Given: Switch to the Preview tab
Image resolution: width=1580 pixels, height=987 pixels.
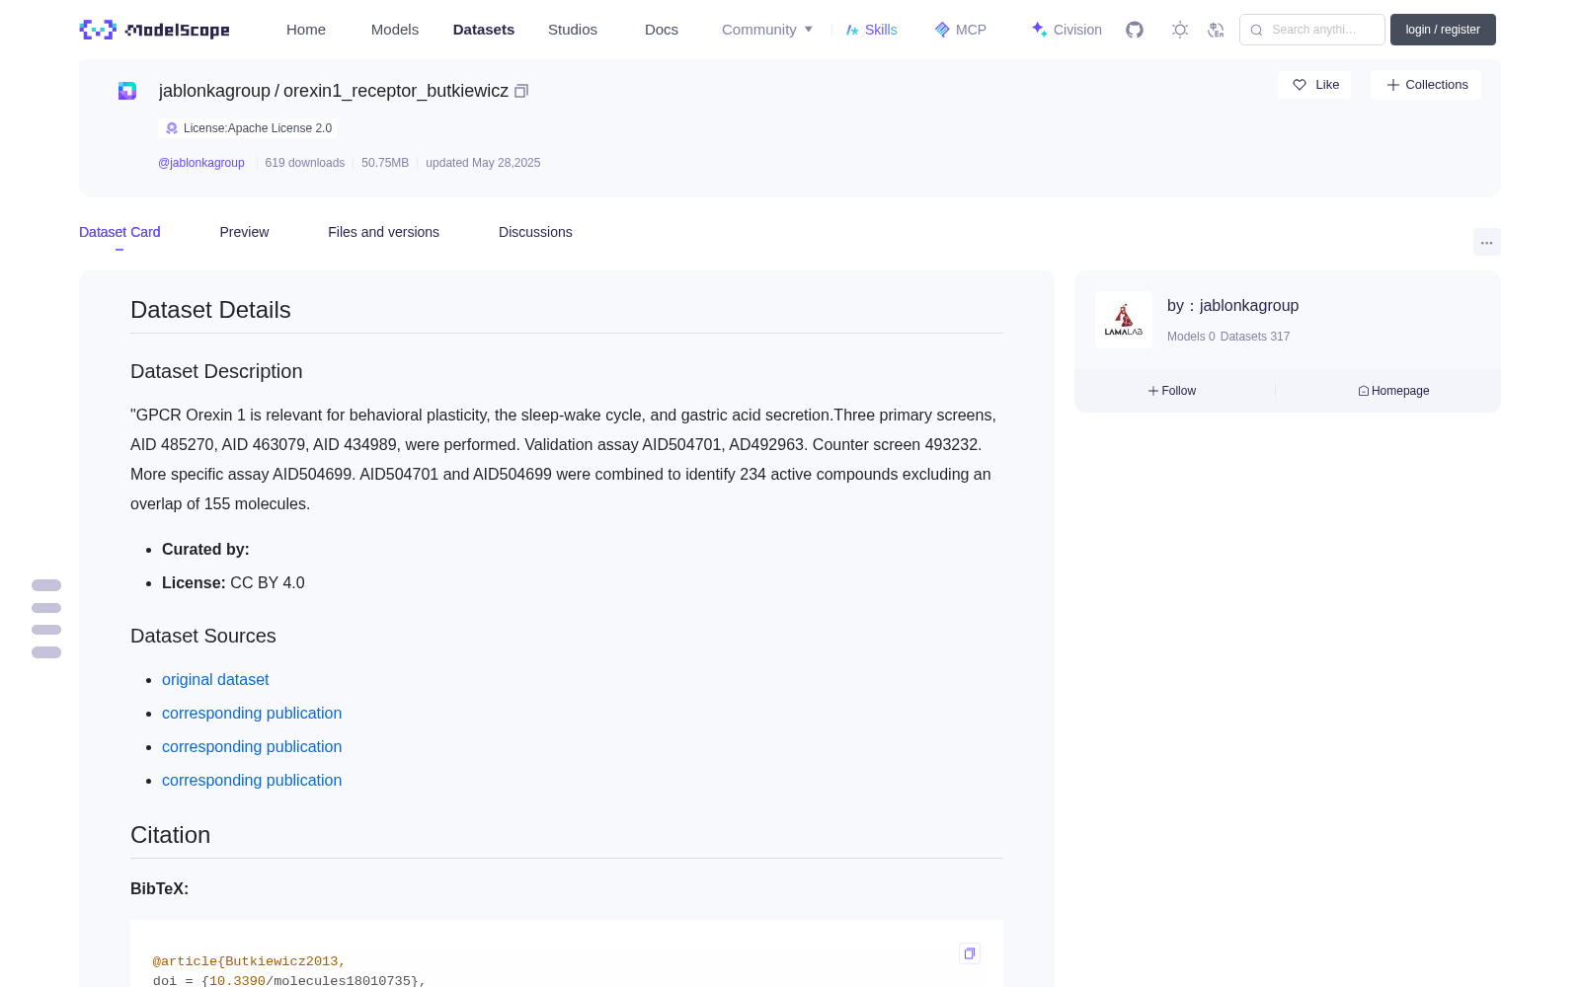Looking at the screenshot, I should [244, 232].
